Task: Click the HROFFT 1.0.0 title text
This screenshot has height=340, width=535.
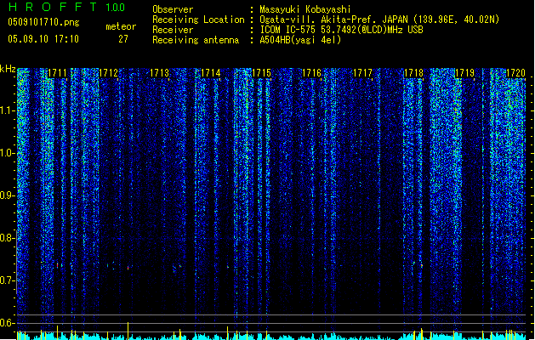Action: 67,7
